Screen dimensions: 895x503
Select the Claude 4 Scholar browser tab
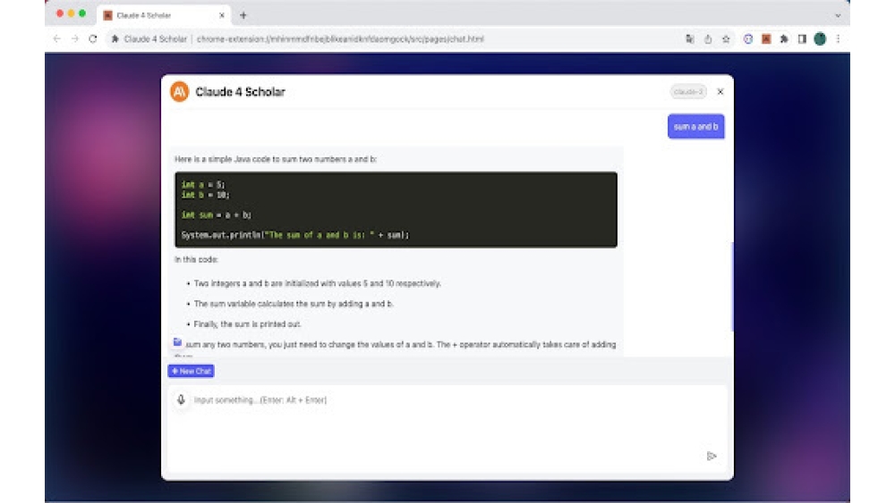(164, 15)
